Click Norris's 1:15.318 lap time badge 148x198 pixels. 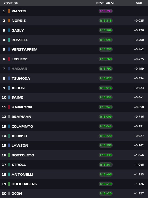coord(106,21)
